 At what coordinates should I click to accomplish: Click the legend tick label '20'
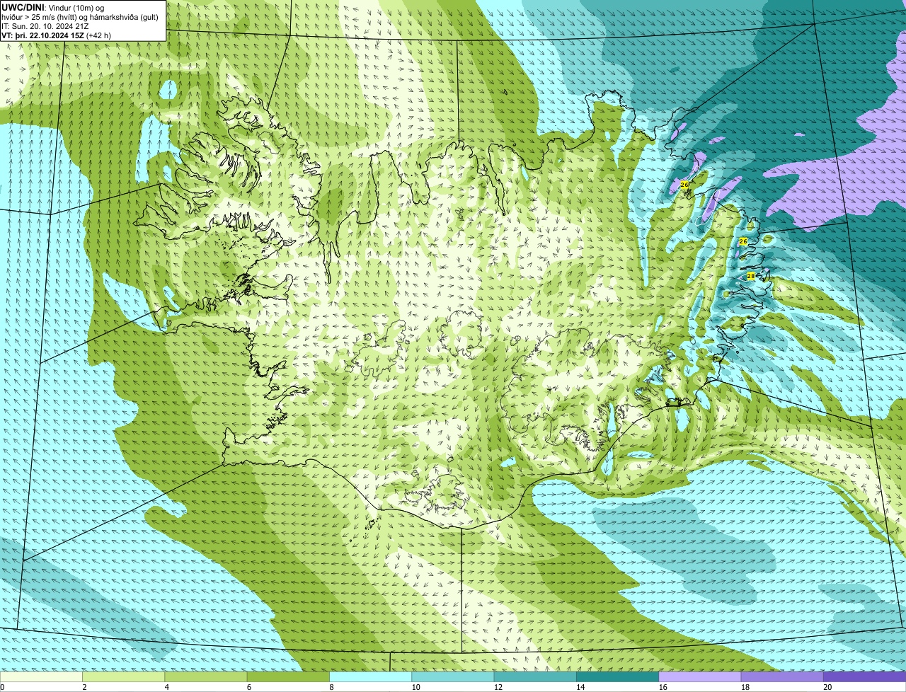pos(827,687)
